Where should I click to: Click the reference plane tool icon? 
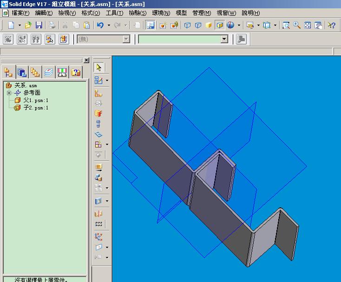98,247
